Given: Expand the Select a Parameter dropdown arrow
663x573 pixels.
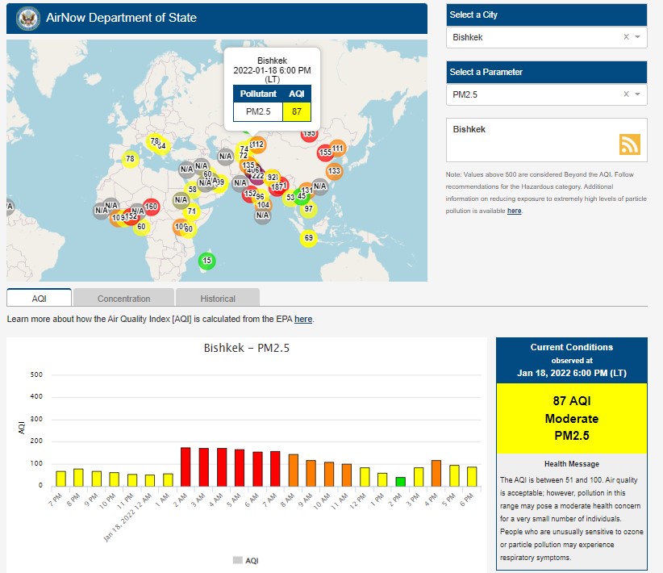Looking at the screenshot, I should (637, 94).
